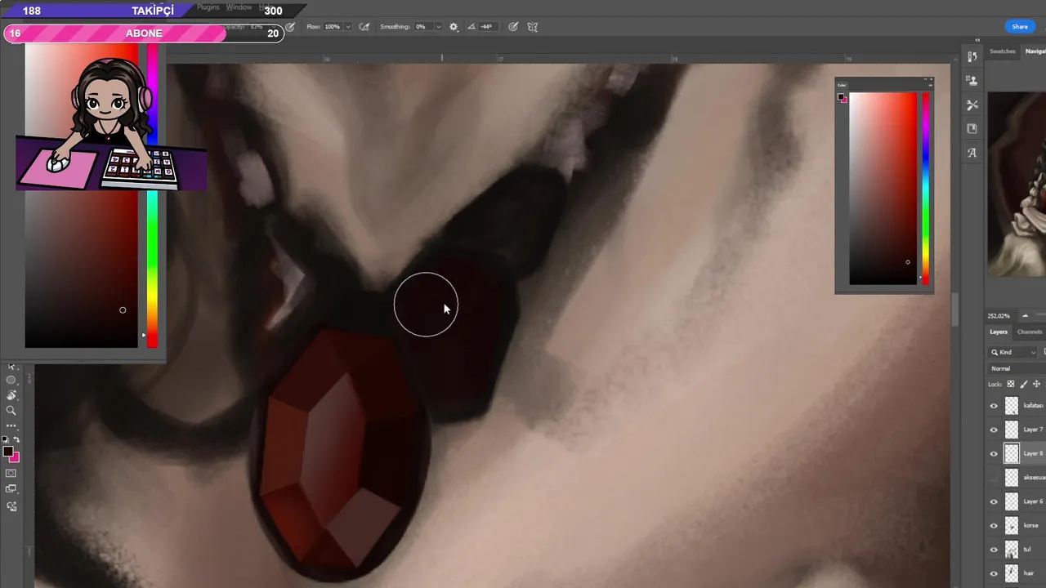
Task: Open the Smoothing value dropdown
Action: coord(438,27)
